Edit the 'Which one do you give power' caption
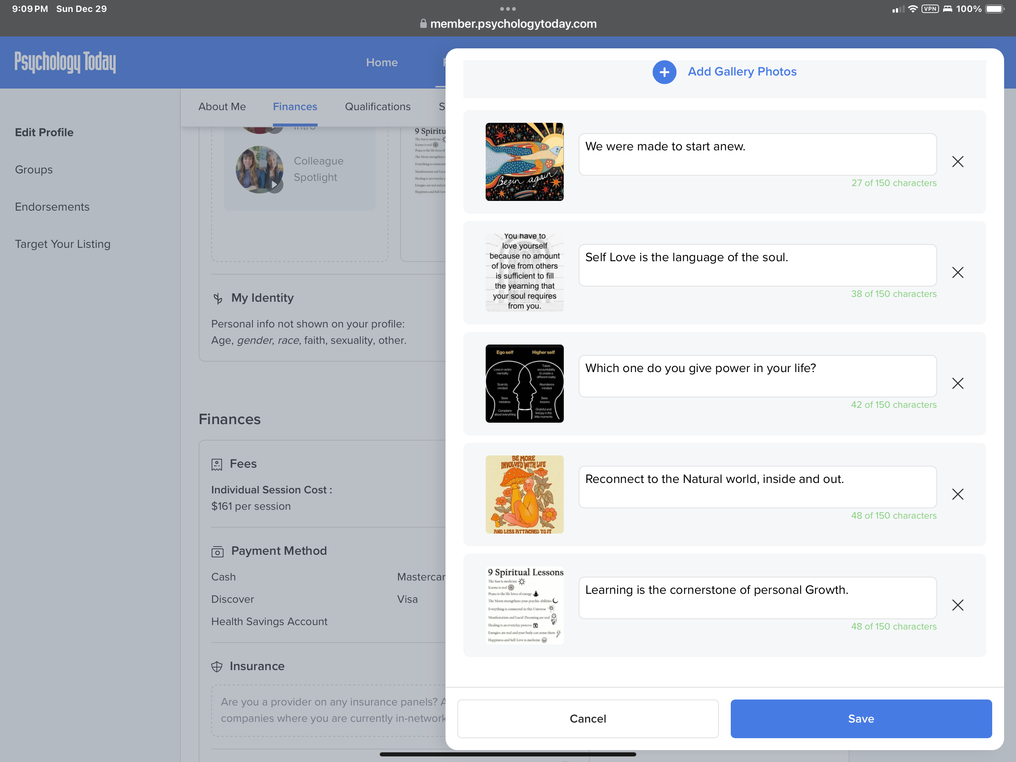Screen dimensions: 1016x762 (x=757, y=376)
